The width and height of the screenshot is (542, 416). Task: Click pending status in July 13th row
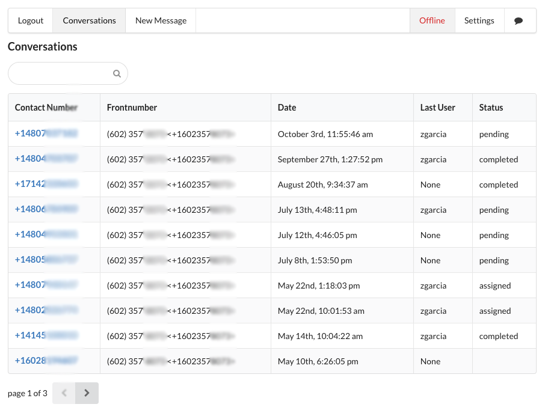tap(494, 210)
